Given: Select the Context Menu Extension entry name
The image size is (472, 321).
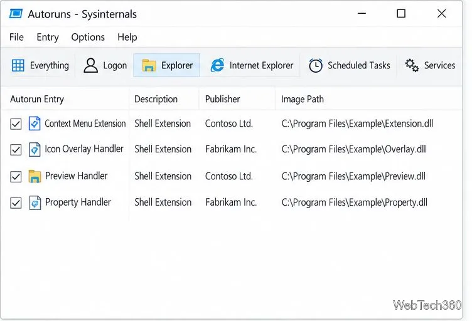Looking at the screenshot, I should click(x=85, y=124).
